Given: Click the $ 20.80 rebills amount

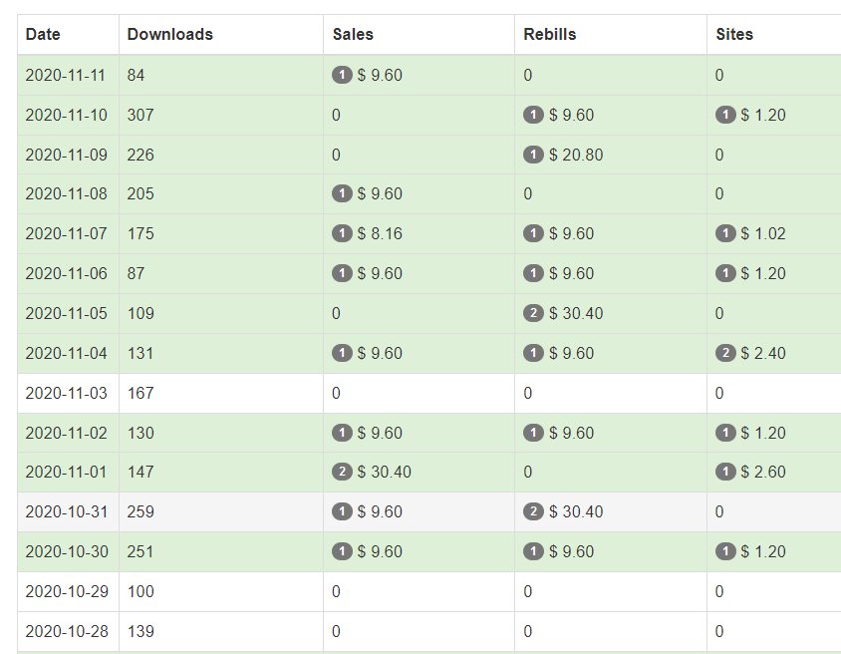Looking at the screenshot, I should click(576, 155).
